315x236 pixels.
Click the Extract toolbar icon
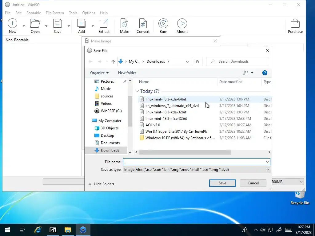point(104,23)
